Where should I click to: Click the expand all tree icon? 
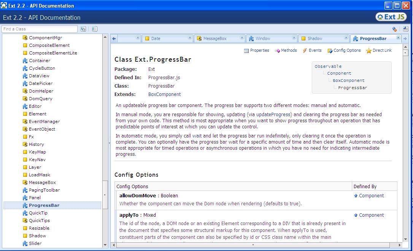pyautogui.click(x=83, y=29)
